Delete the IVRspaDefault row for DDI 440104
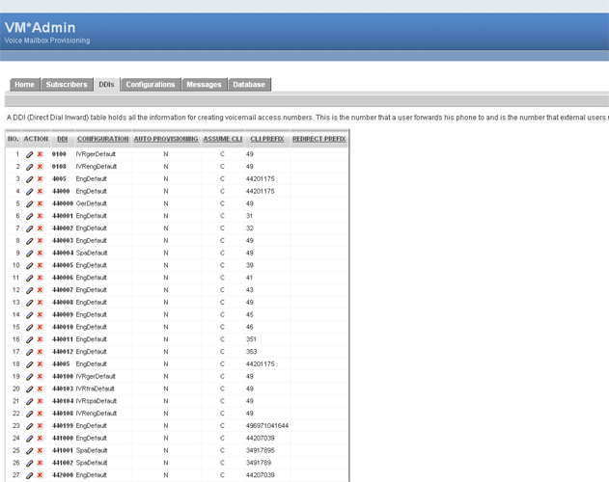 pos(41,401)
